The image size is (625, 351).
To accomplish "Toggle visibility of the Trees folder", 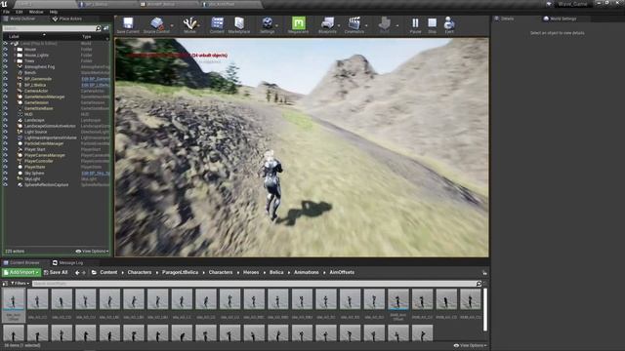I will click(x=5, y=60).
